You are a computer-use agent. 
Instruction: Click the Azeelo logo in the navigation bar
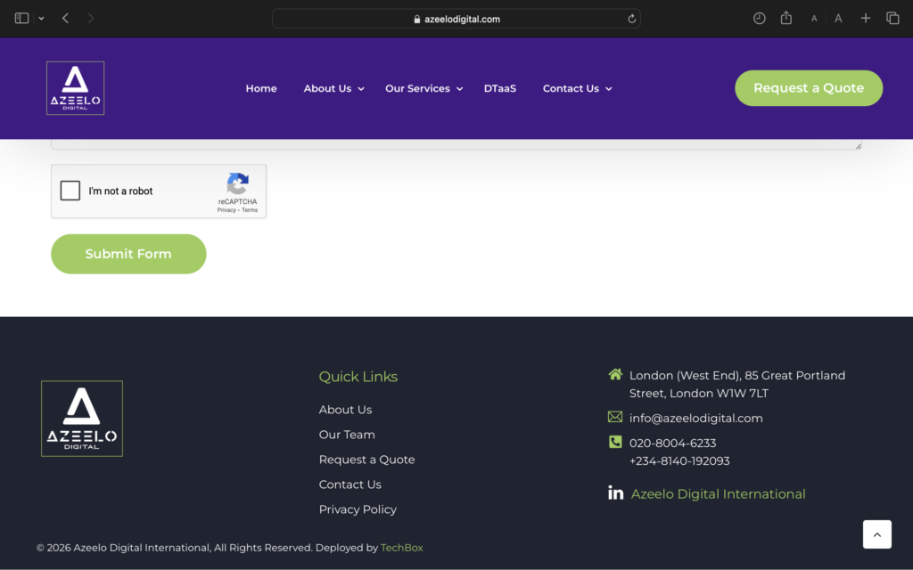pos(75,87)
